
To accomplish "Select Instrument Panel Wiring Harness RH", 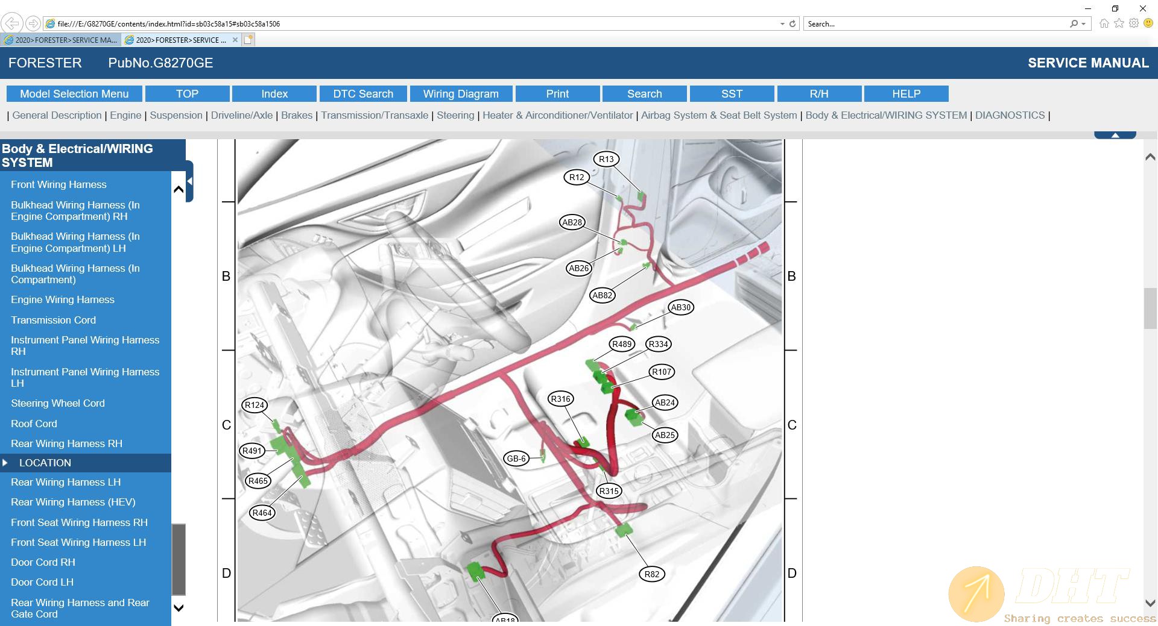I will point(85,345).
